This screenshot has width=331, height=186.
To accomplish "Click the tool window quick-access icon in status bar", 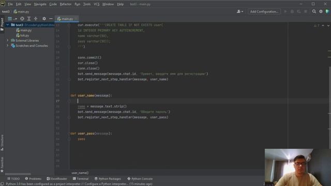I will tap(2, 184).
